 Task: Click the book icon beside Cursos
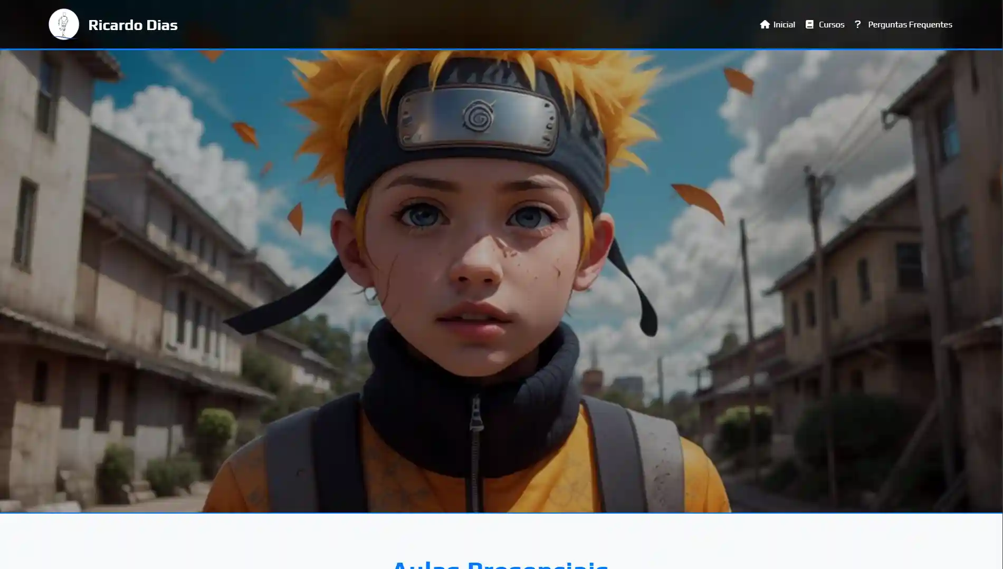[x=809, y=24]
